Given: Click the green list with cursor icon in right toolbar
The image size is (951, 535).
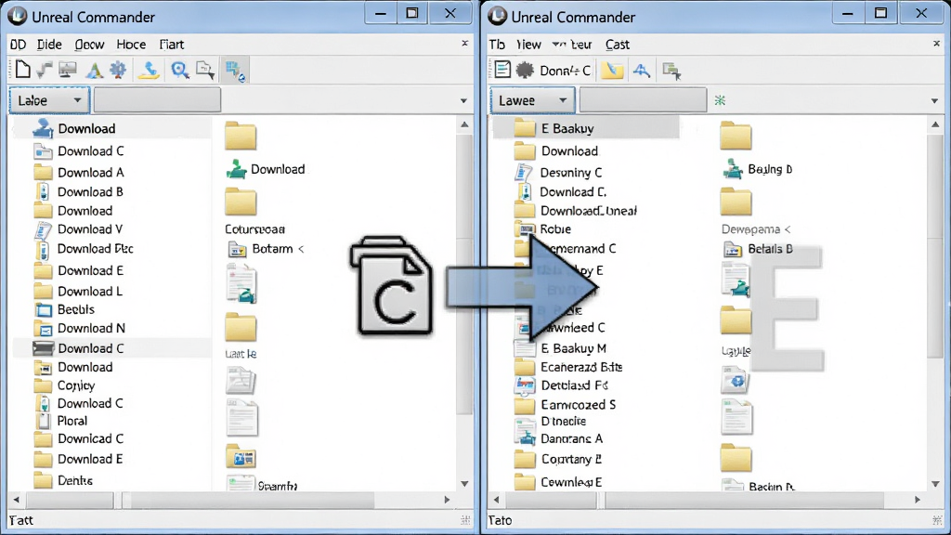Looking at the screenshot, I should coord(671,71).
